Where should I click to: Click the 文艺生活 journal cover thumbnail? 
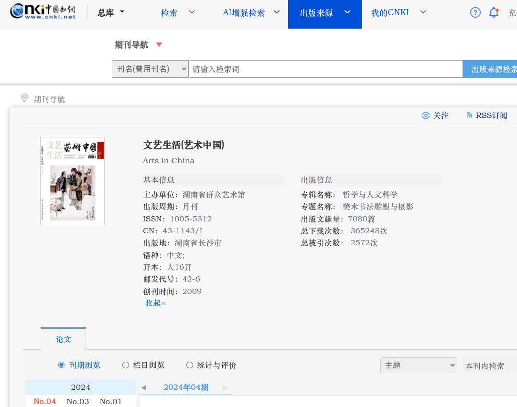click(x=72, y=181)
